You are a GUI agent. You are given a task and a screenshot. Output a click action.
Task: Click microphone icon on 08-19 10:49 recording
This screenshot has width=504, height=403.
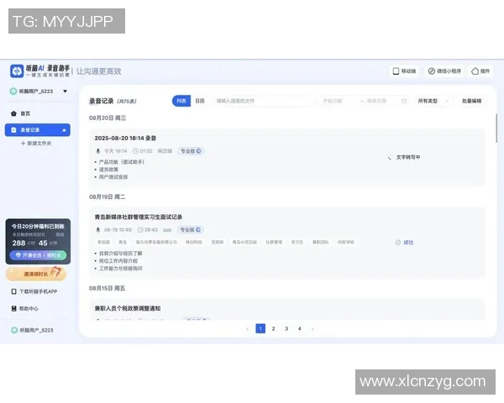pos(98,230)
